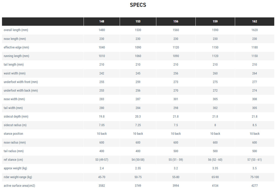Image resolution: width=276 pixels, height=191 pixels.
Task: Click the 162 size column header
Action: tap(254, 22)
